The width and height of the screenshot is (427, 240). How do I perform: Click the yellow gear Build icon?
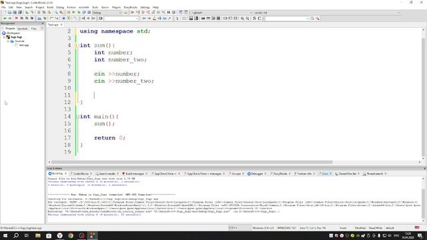[x=69, y=13]
